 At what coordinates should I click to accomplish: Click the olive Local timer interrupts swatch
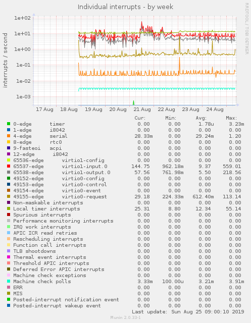click(9, 208)
